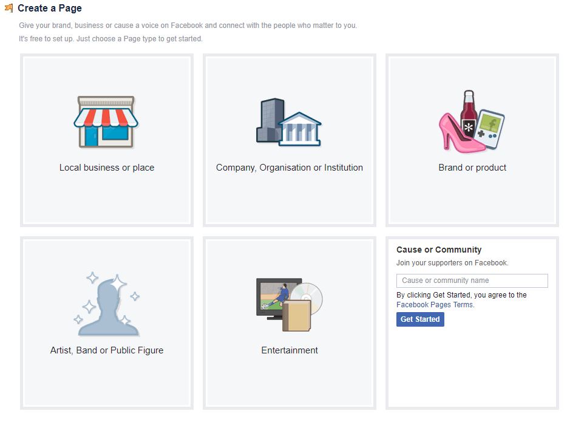
Task: Open the Facebook Pages Terms link
Action: coord(435,305)
